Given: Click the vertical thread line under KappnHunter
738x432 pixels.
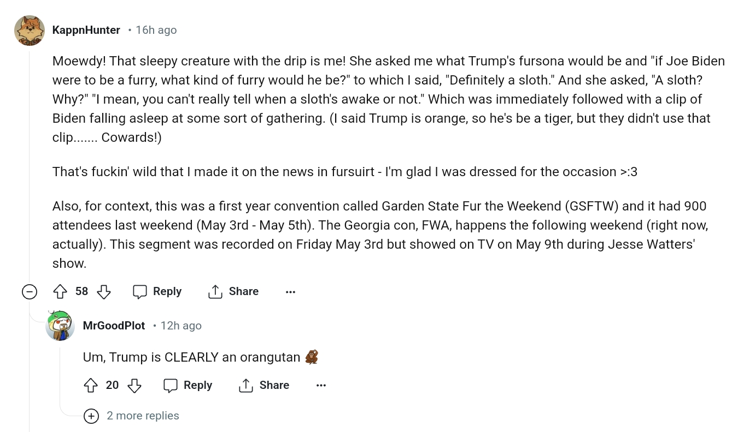Looking at the screenshot, I should pos(29,164).
